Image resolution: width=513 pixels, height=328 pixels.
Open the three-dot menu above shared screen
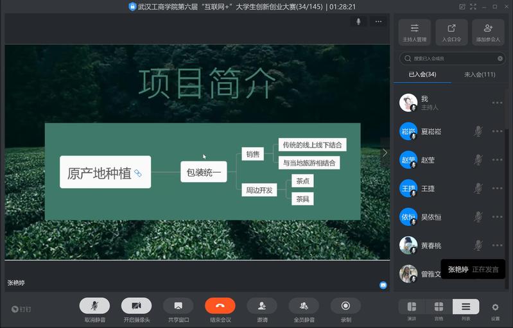pyautogui.click(x=379, y=22)
